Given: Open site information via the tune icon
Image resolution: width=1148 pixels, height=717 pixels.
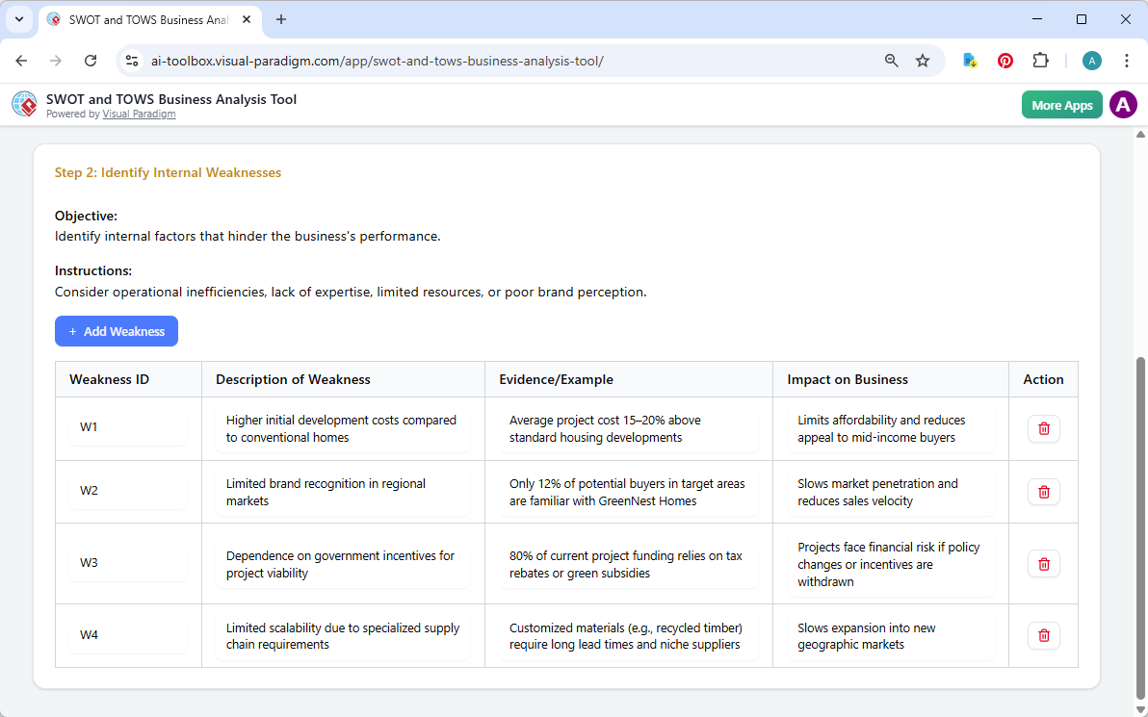Looking at the screenshot, I should [131, 60].
